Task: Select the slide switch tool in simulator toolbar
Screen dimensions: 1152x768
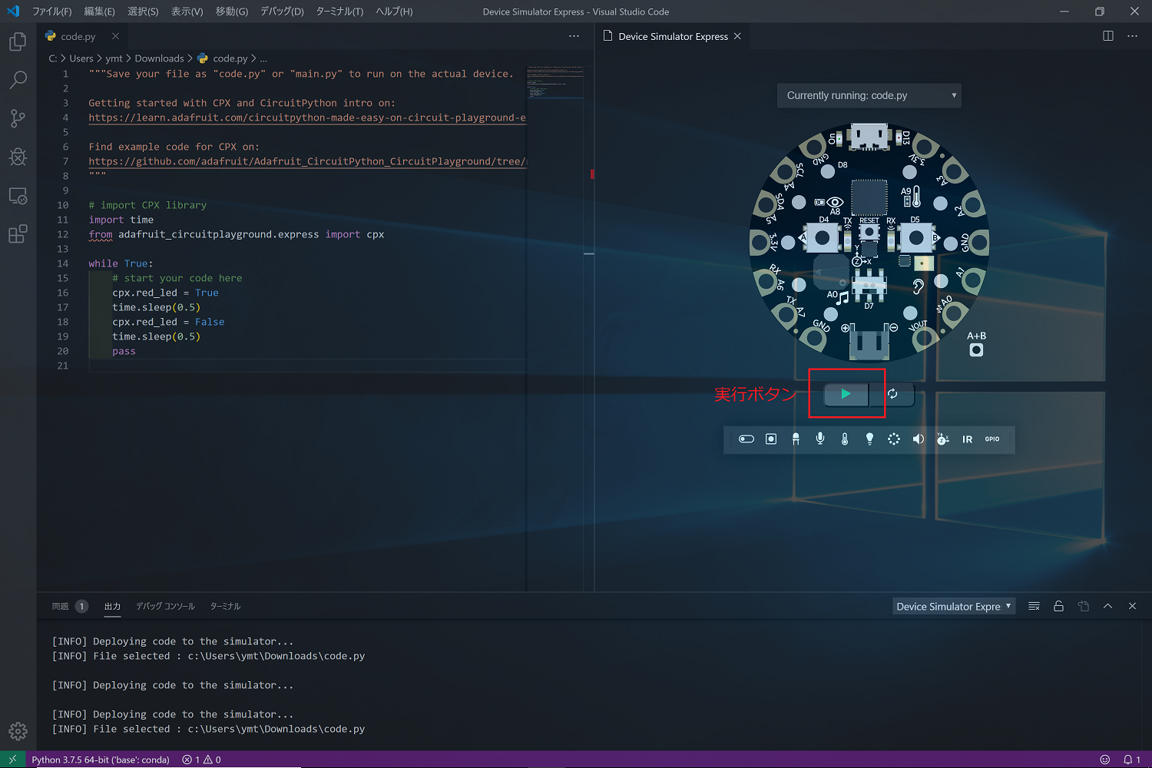Action: tap(746, 439)
